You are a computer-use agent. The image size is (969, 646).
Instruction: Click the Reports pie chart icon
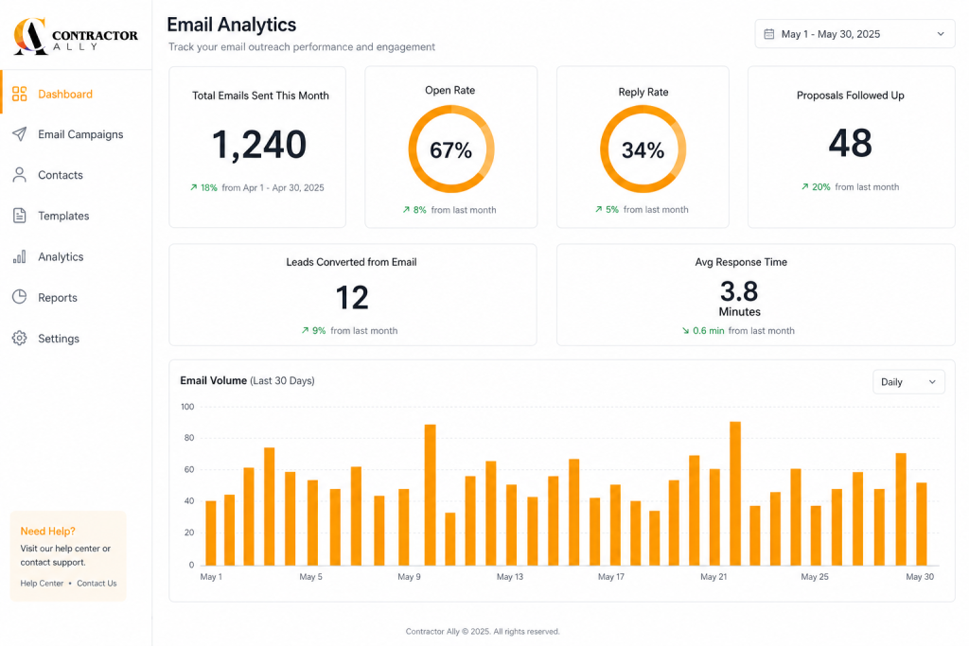click(x=19, y=297)
